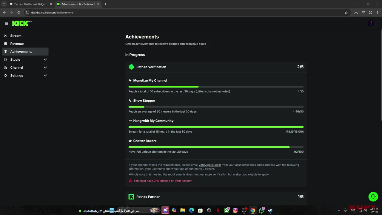Screen dimensions: 382x215
Task: Click the Hang with My Community broadcast icon
Action: [x=130, y=121]
